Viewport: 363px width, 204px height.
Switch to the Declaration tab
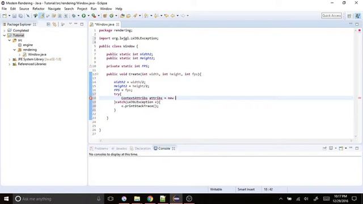pos(140,148)
